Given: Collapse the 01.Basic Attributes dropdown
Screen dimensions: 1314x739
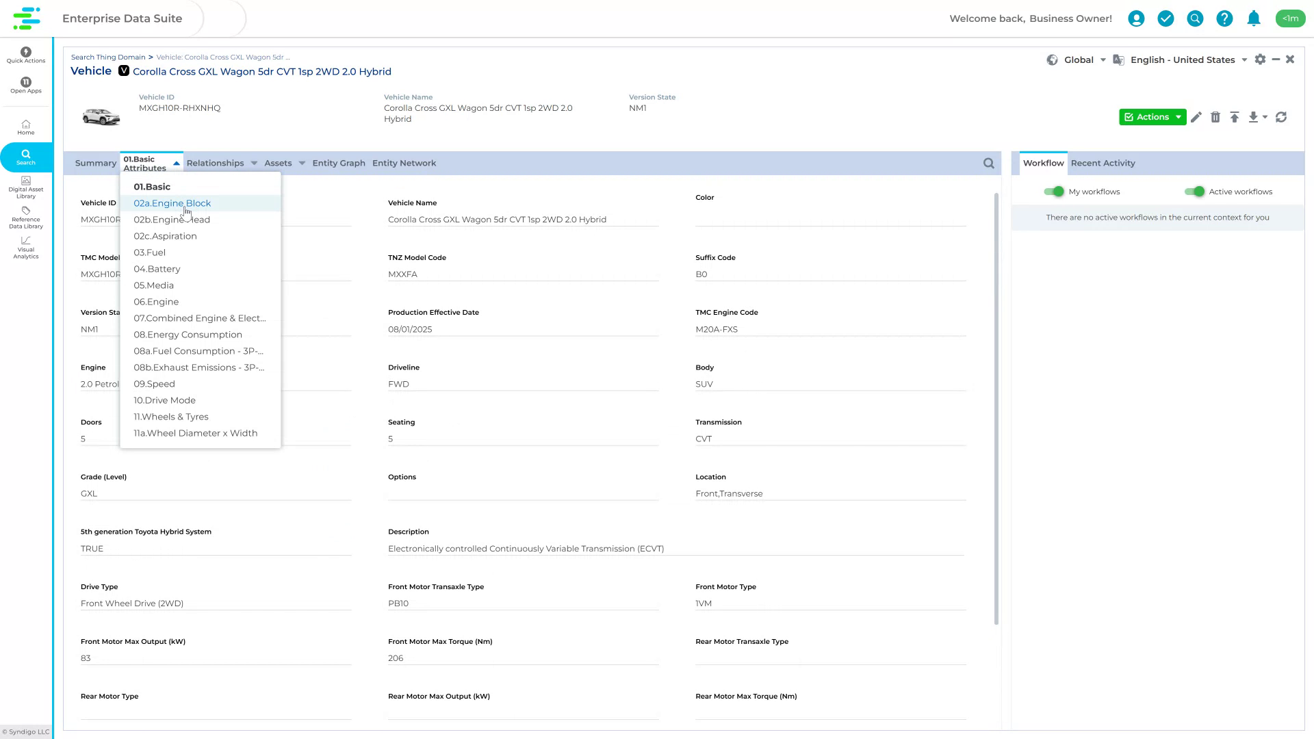Looking at the screenshot, I should 176,163.
